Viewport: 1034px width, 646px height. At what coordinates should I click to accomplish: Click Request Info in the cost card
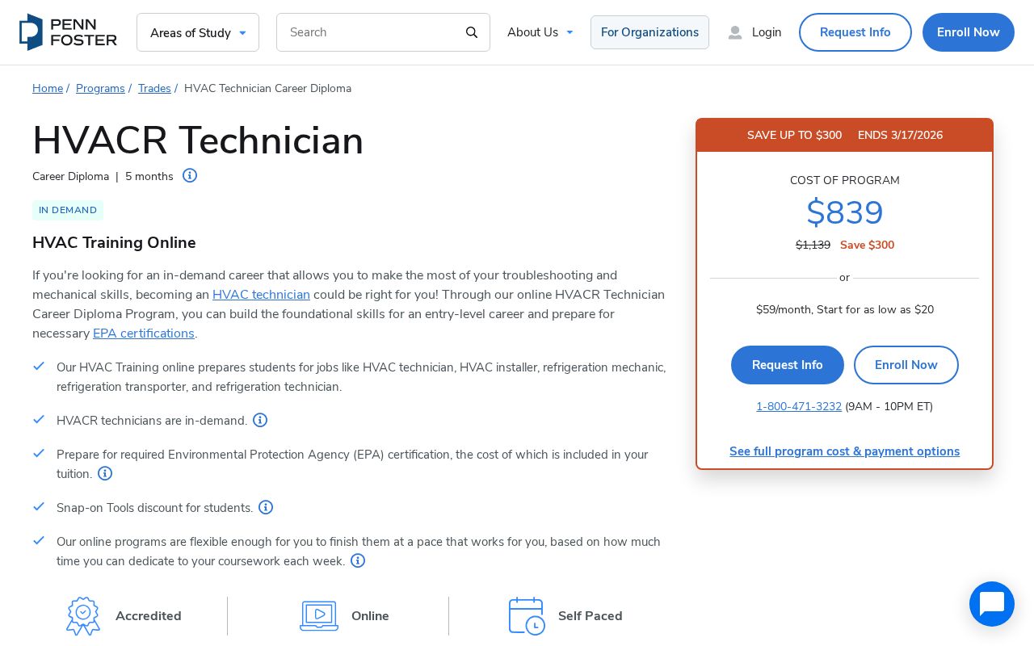coord(787,365)
